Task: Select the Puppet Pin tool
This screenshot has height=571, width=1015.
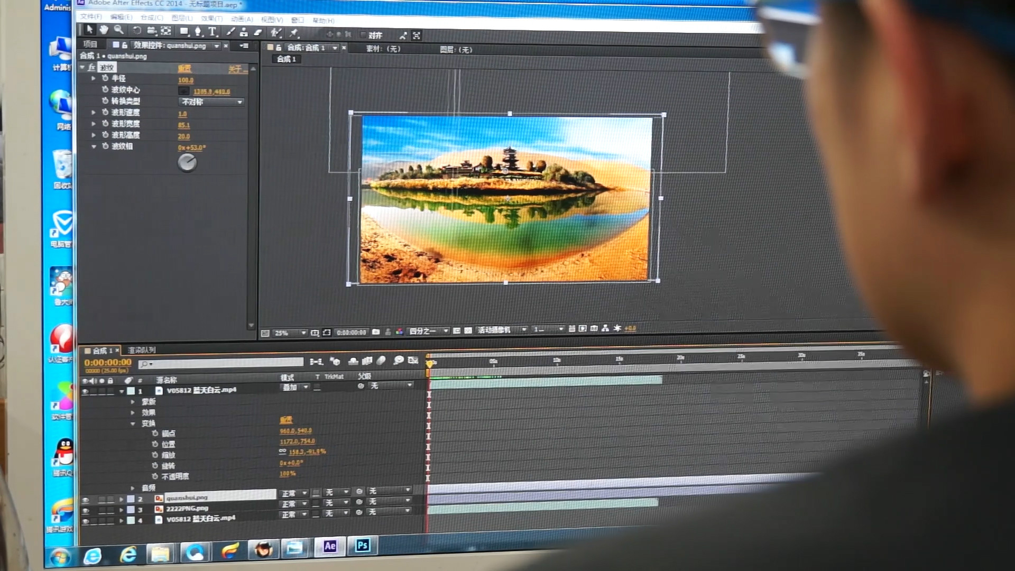Action: coord(294,33)
